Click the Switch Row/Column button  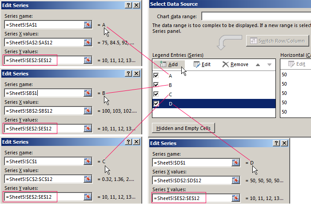(x=277, y=41)
